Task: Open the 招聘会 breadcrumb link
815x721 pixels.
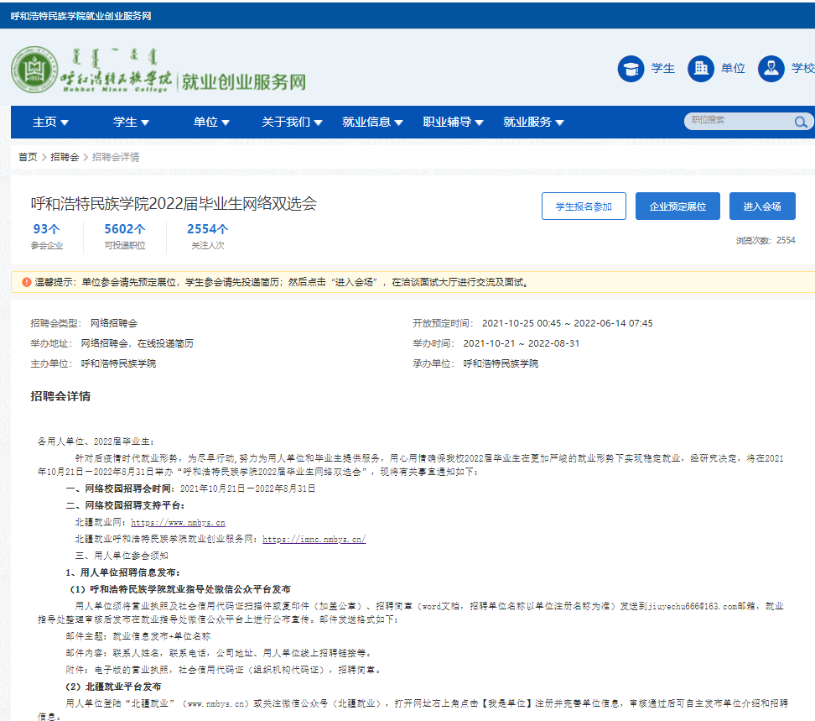Action: [65, 157]
